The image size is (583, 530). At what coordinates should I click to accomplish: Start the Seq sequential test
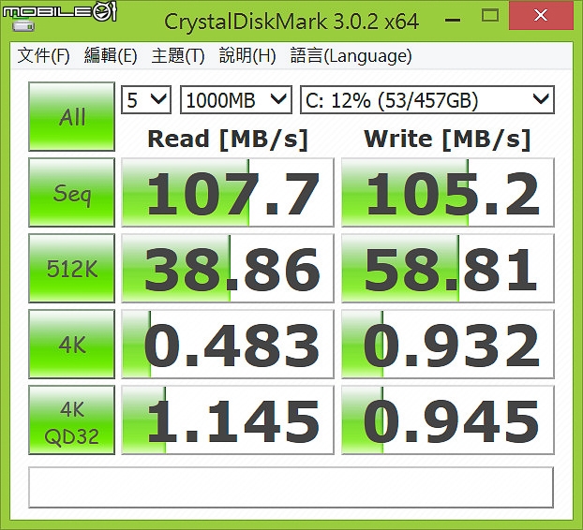72,192
